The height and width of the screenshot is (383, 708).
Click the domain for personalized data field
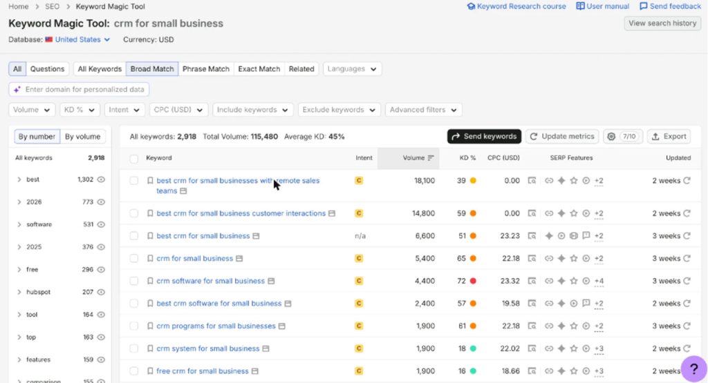(79, 89)
